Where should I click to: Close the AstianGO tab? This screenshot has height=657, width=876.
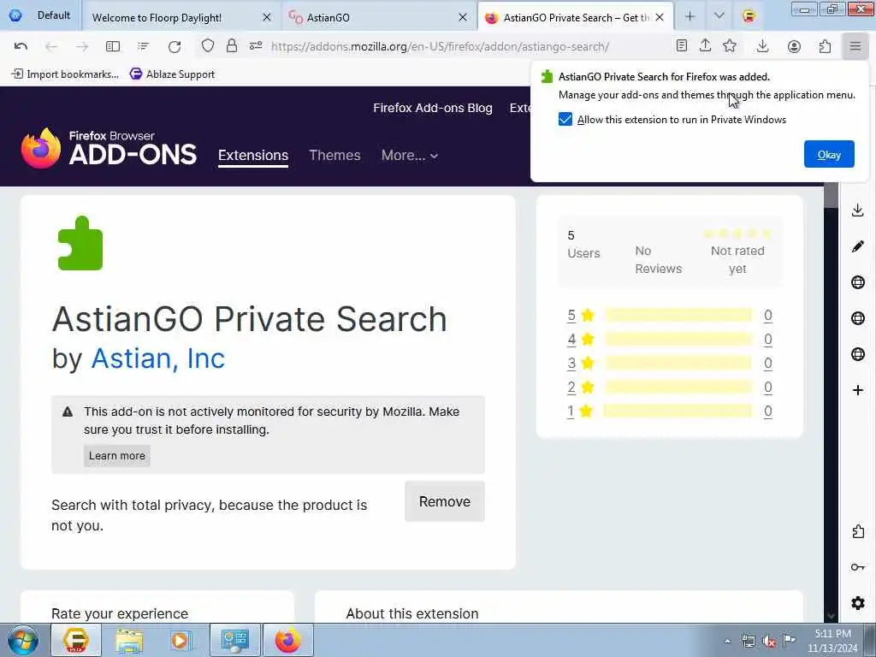[463, 17]
